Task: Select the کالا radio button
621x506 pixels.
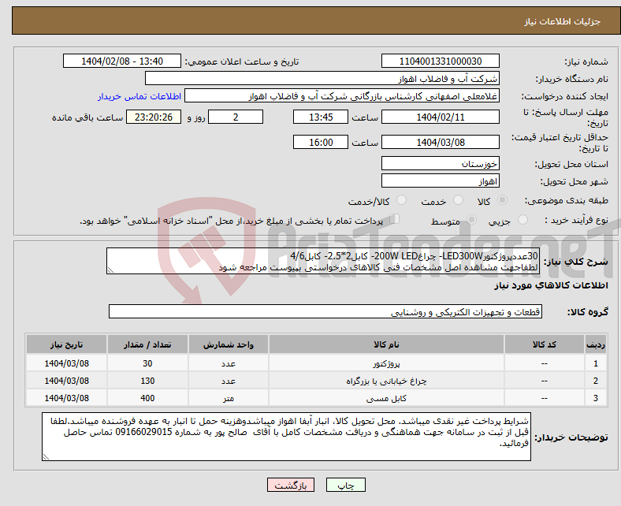Action: click(502, 200)
